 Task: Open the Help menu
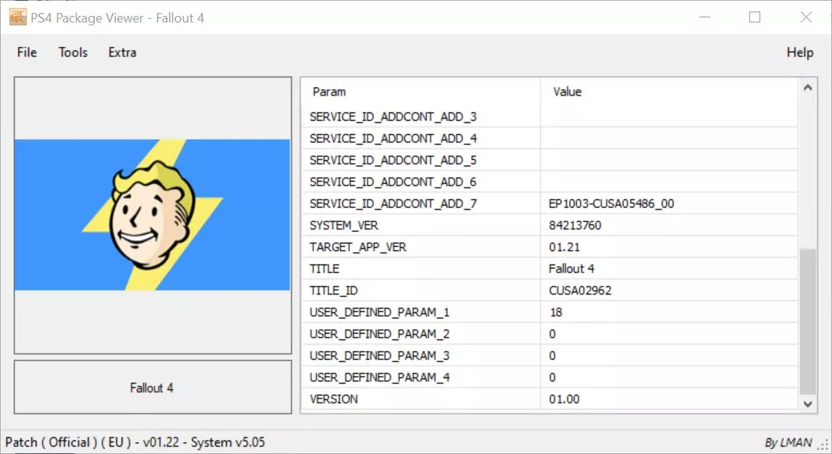point(799,52)
